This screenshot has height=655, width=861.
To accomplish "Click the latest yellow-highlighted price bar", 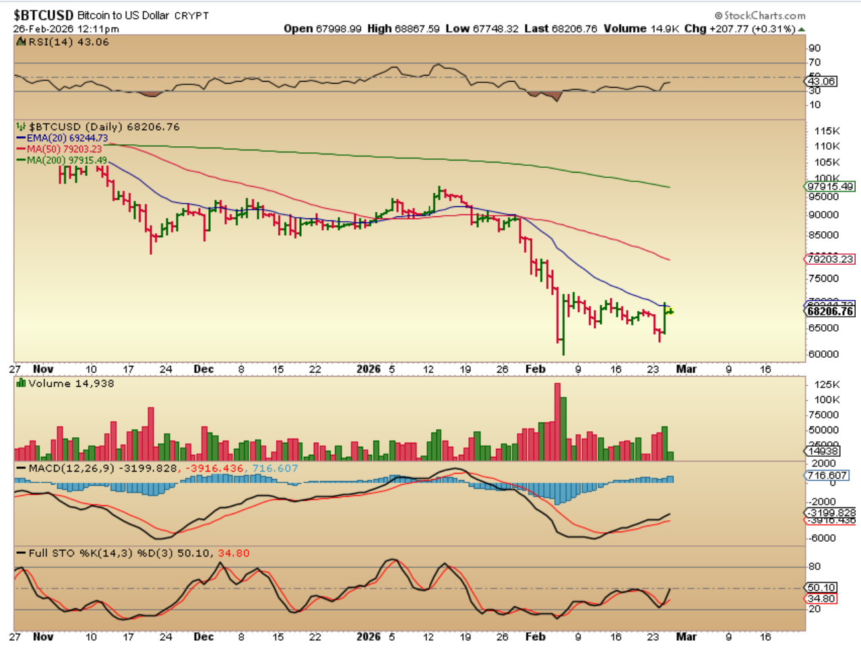I will click(x=670, y=311).
